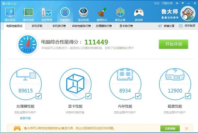Toggle the 处理器性能 checkbox
198x133 pixels.
[39, 96]
